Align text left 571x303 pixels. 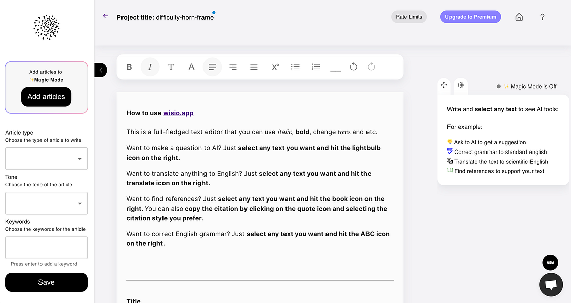212,67
